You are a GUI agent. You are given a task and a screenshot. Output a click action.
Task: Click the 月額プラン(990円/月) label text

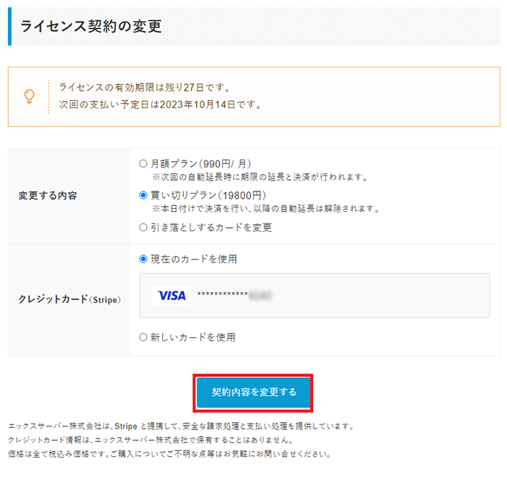201,164
